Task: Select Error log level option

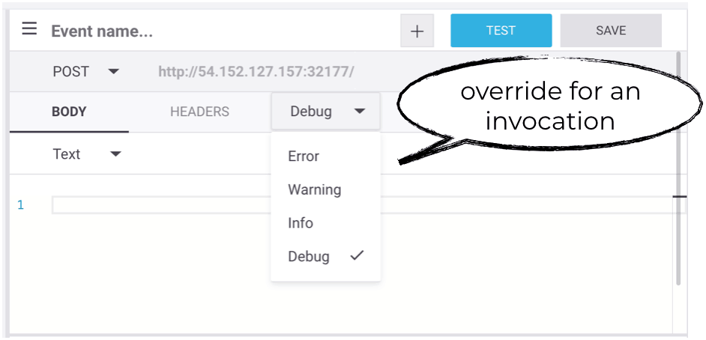Action: pyautogui.click(x=304, y=157)
